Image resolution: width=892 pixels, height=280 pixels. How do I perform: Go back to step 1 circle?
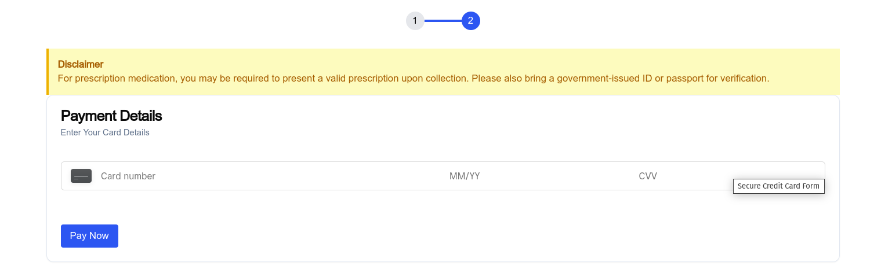(x=415, y=21)
